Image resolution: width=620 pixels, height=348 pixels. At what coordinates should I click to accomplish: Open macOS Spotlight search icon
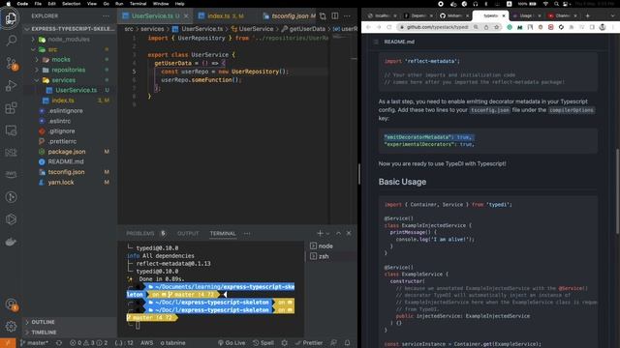(556, 4)
